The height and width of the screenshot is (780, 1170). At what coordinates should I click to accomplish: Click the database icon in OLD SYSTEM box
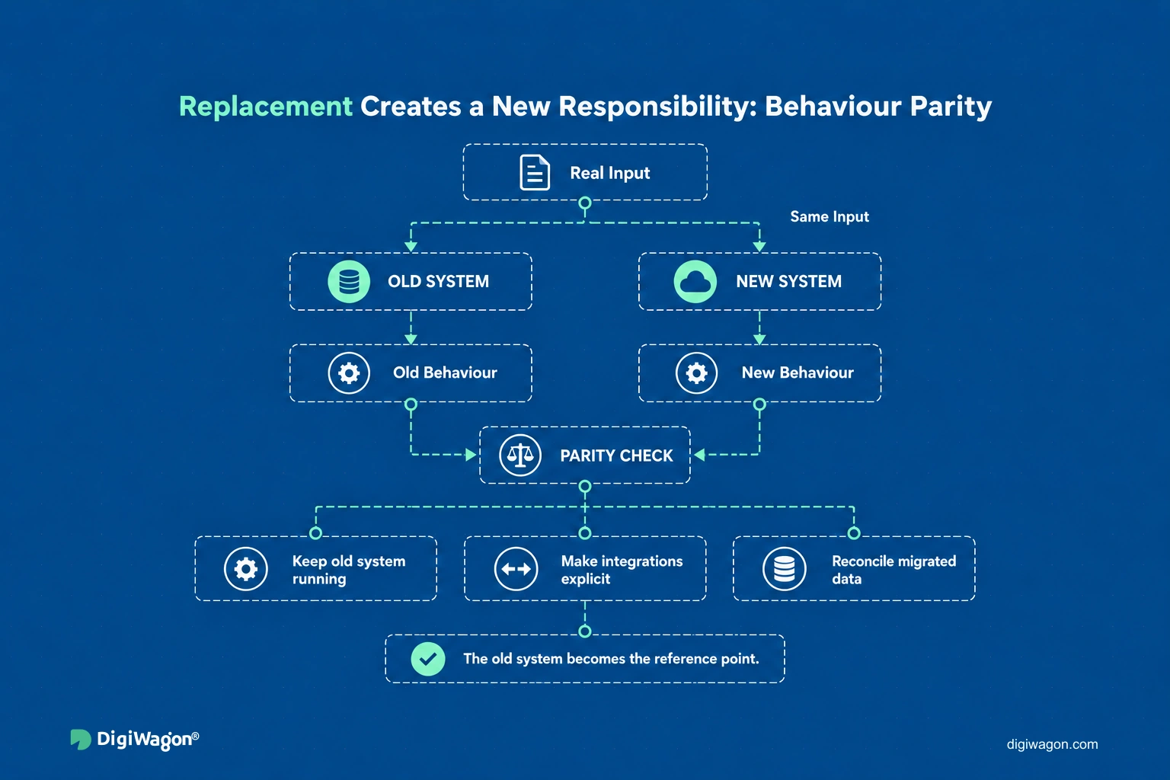(x=349, y=281)
